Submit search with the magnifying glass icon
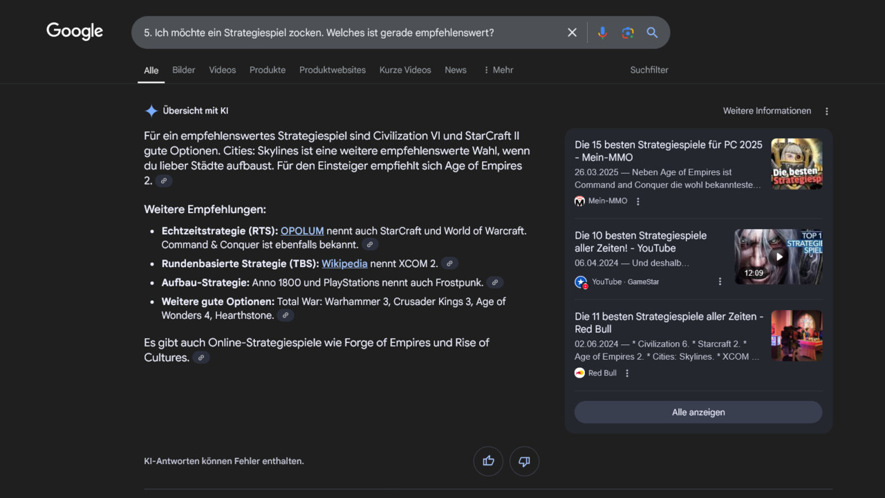This screenshot has width=885, height=498. coord(652,33)
